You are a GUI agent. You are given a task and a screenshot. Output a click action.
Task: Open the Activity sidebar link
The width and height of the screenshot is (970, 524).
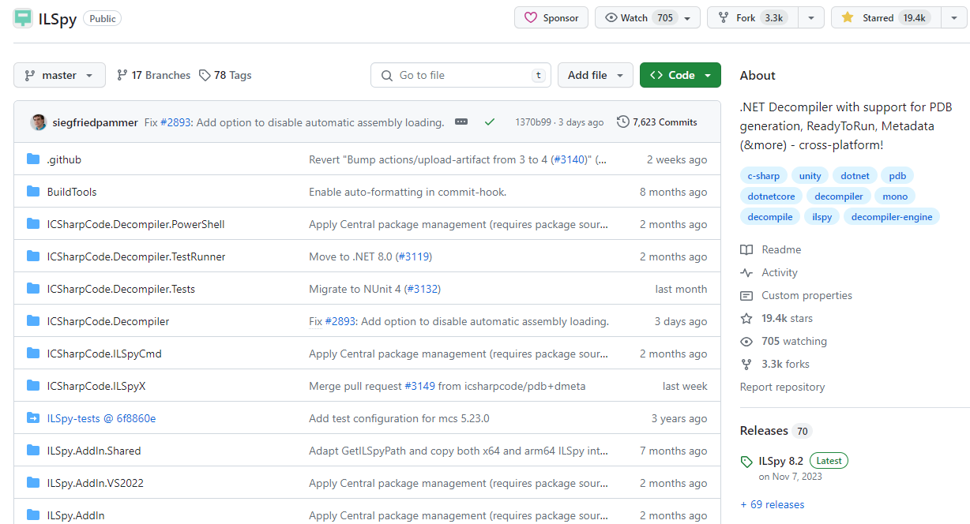[769, 272]
